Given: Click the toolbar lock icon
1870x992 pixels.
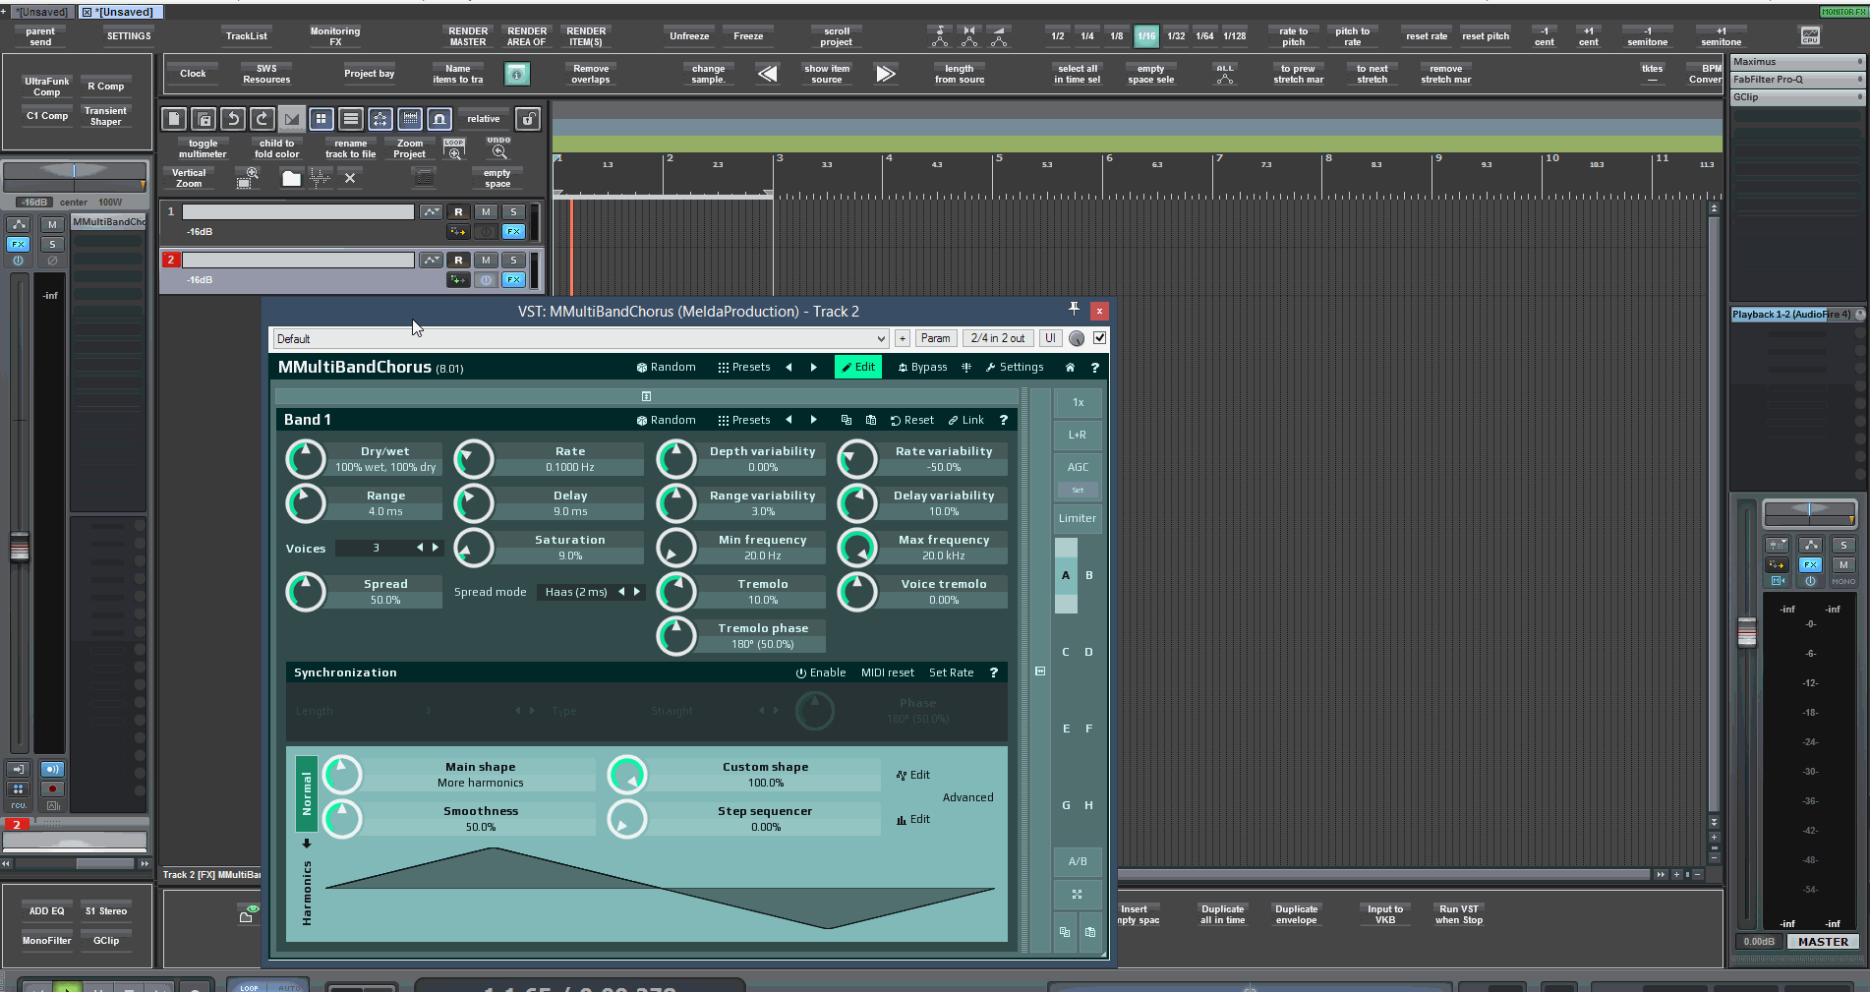Looking at the screenshot, I should coord(528,119).
